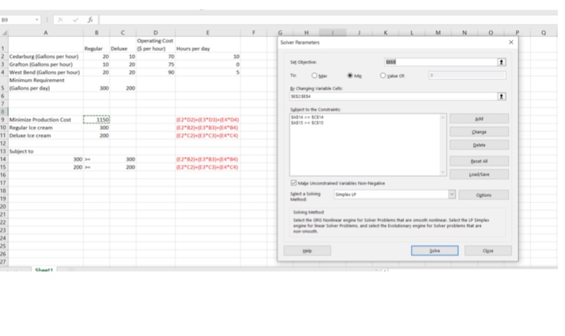Click the Help button in Solver dialog
Image resolution: width=565 pixels, height=336 pixels.
pos(307,251)
